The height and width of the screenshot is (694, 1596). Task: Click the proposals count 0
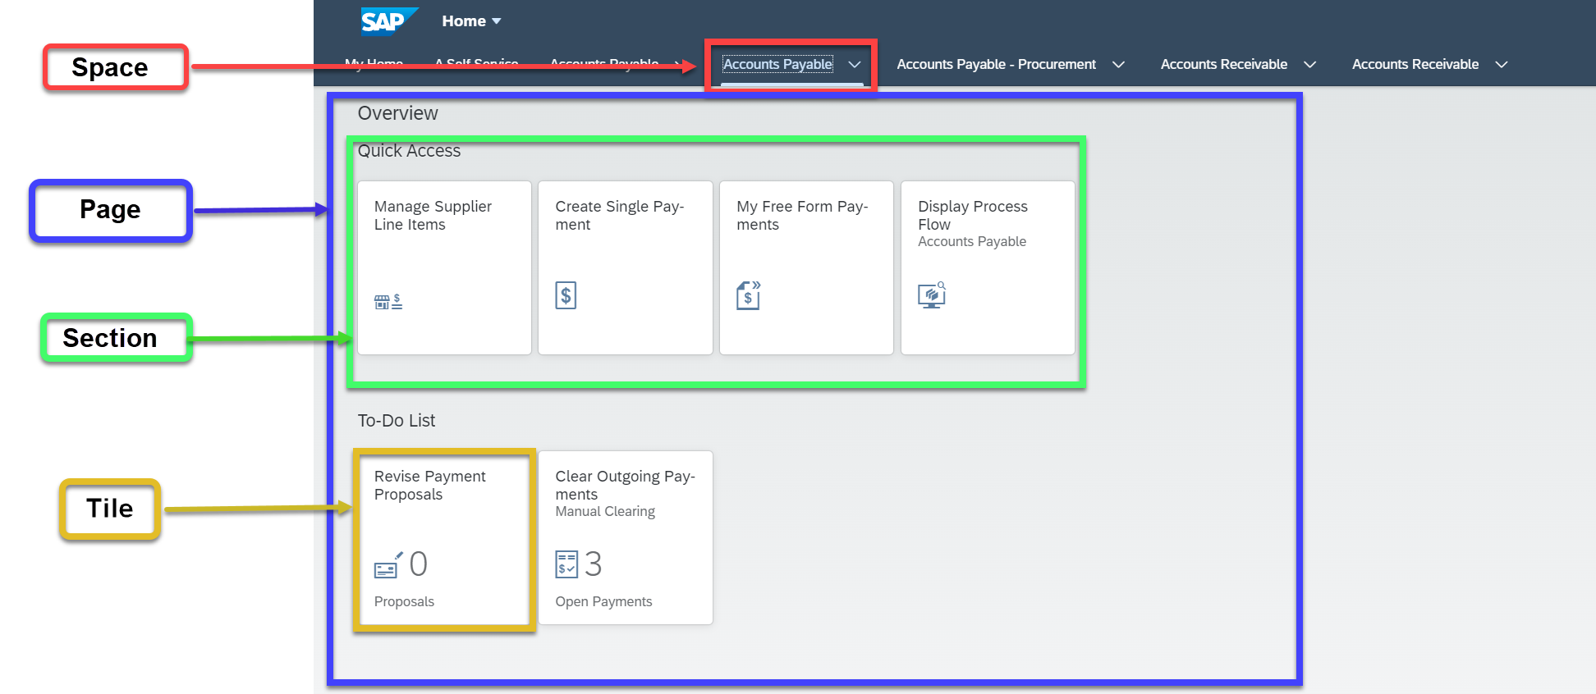tap(418, 564)
